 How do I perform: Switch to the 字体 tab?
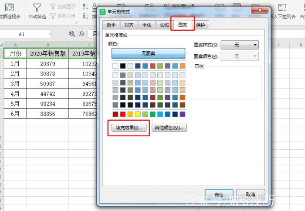coord(147,25)
